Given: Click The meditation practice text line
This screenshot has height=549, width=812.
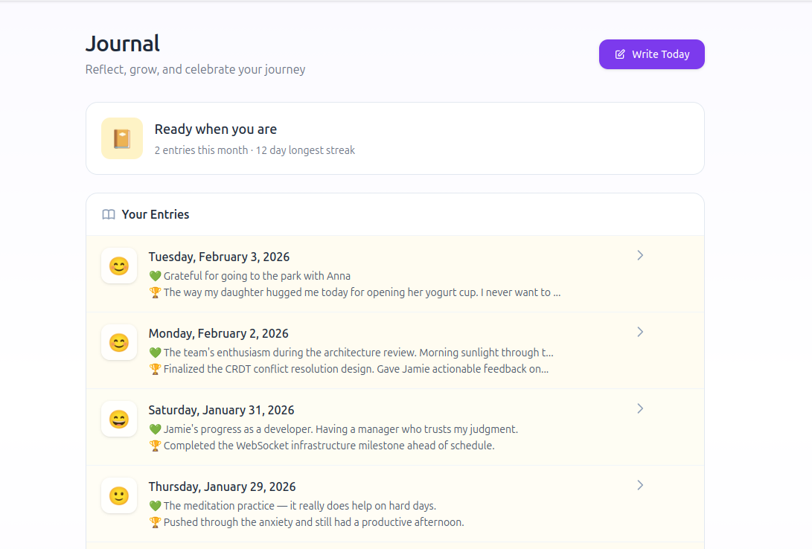Looking at the screenshot, I should [x=300, y=506].
